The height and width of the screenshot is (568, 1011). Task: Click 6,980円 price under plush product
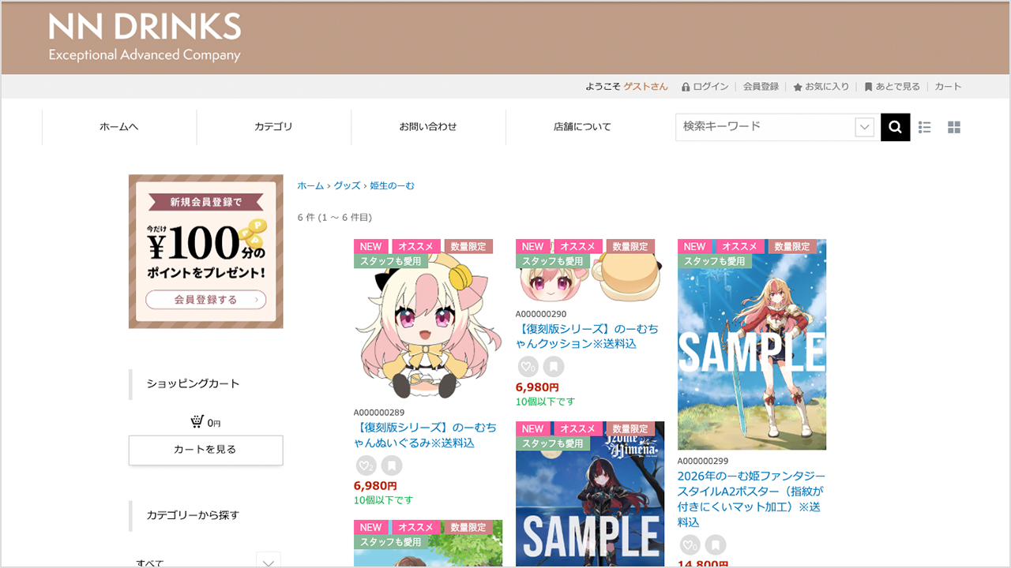tap(375, 486)
